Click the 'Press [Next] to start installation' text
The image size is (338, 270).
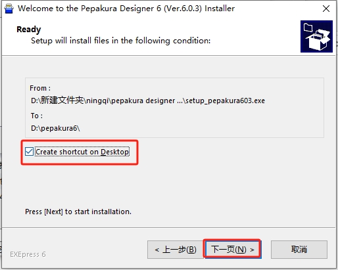click(x=78, y=212)
